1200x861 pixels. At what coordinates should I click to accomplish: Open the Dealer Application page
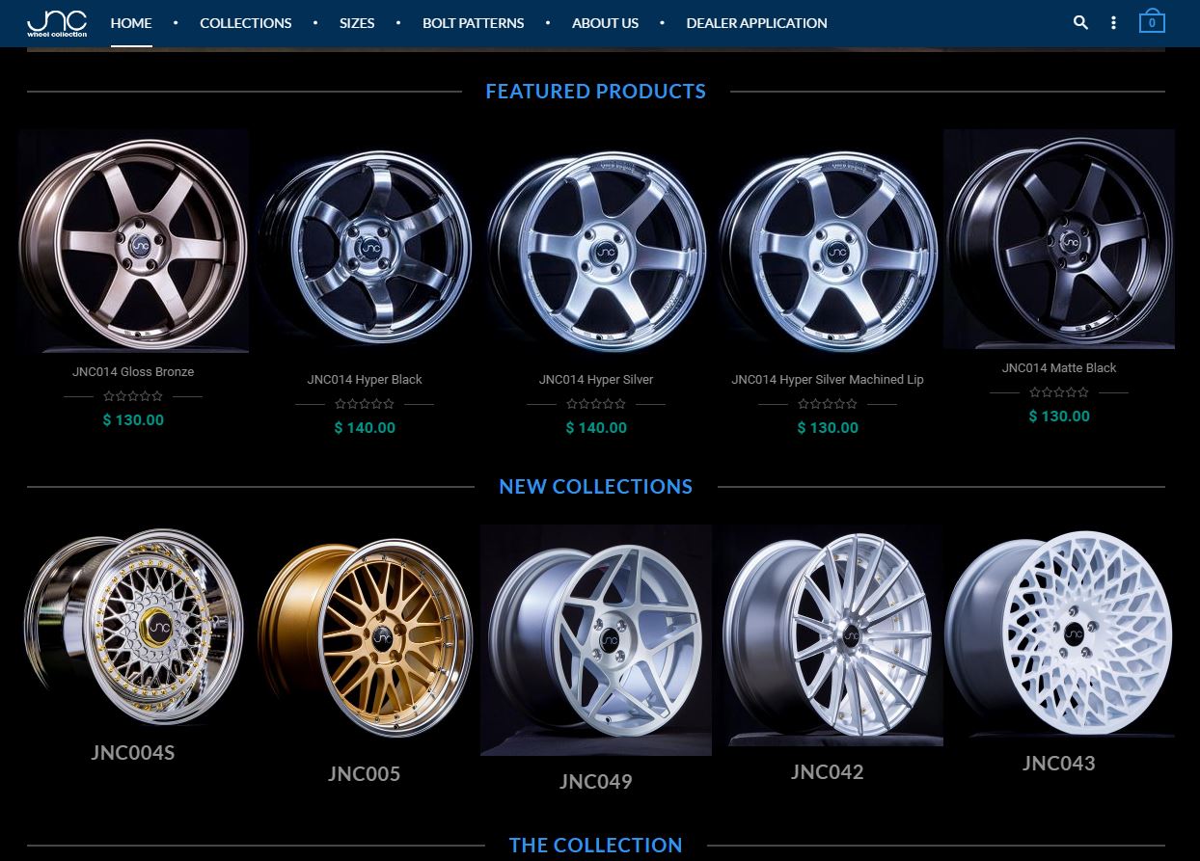(x=756, y=22)
